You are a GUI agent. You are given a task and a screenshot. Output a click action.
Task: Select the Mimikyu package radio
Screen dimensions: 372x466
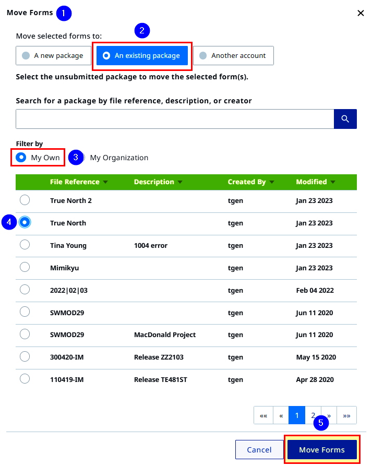tap(25, 267)
